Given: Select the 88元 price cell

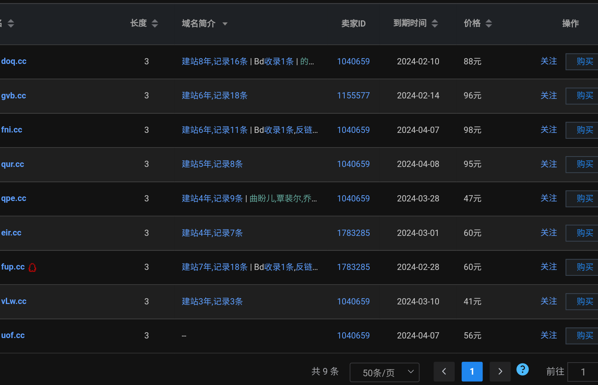Looking at the screenshot, I should [473, 61].
